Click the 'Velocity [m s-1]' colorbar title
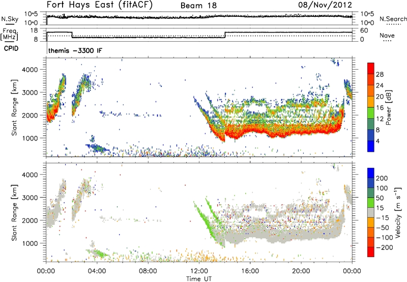The height and width of the screenshot is (282, 407). pos(398,212)
